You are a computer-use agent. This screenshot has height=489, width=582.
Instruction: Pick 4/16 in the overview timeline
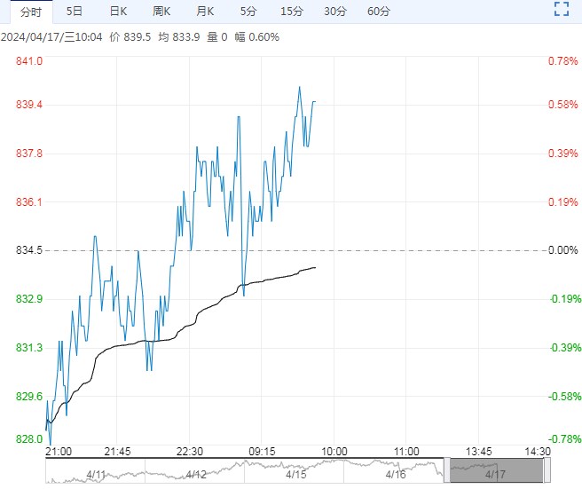click(397, 475)
